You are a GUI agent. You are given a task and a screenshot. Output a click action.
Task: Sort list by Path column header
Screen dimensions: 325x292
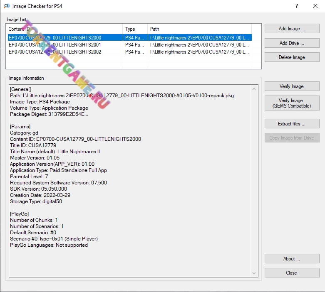coord(200,29)
